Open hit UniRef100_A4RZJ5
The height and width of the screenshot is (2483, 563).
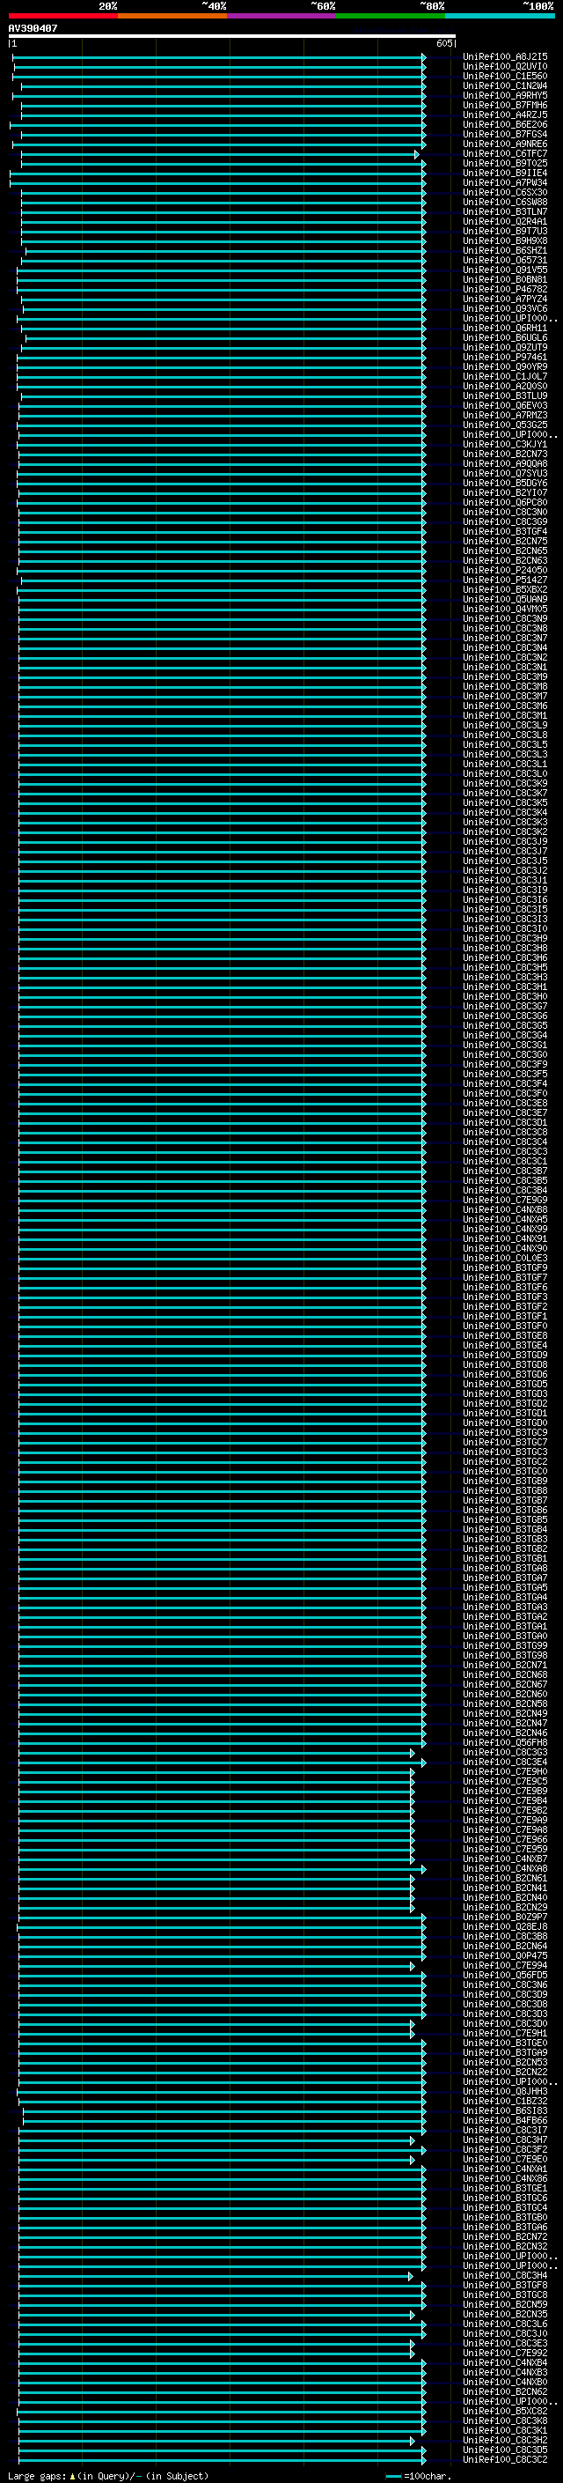tap(504, 115)
